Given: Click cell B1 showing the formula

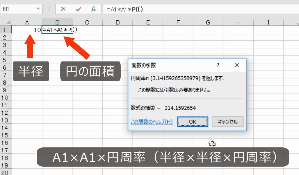Looking at the screenshot, I should tap(58, 29).
